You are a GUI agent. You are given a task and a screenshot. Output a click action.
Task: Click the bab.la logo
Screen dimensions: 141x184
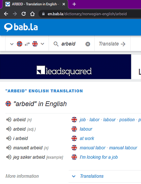(x=21, y=27)
